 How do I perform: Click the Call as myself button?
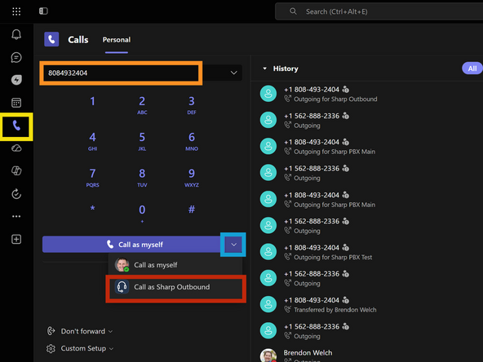(132, 245)
